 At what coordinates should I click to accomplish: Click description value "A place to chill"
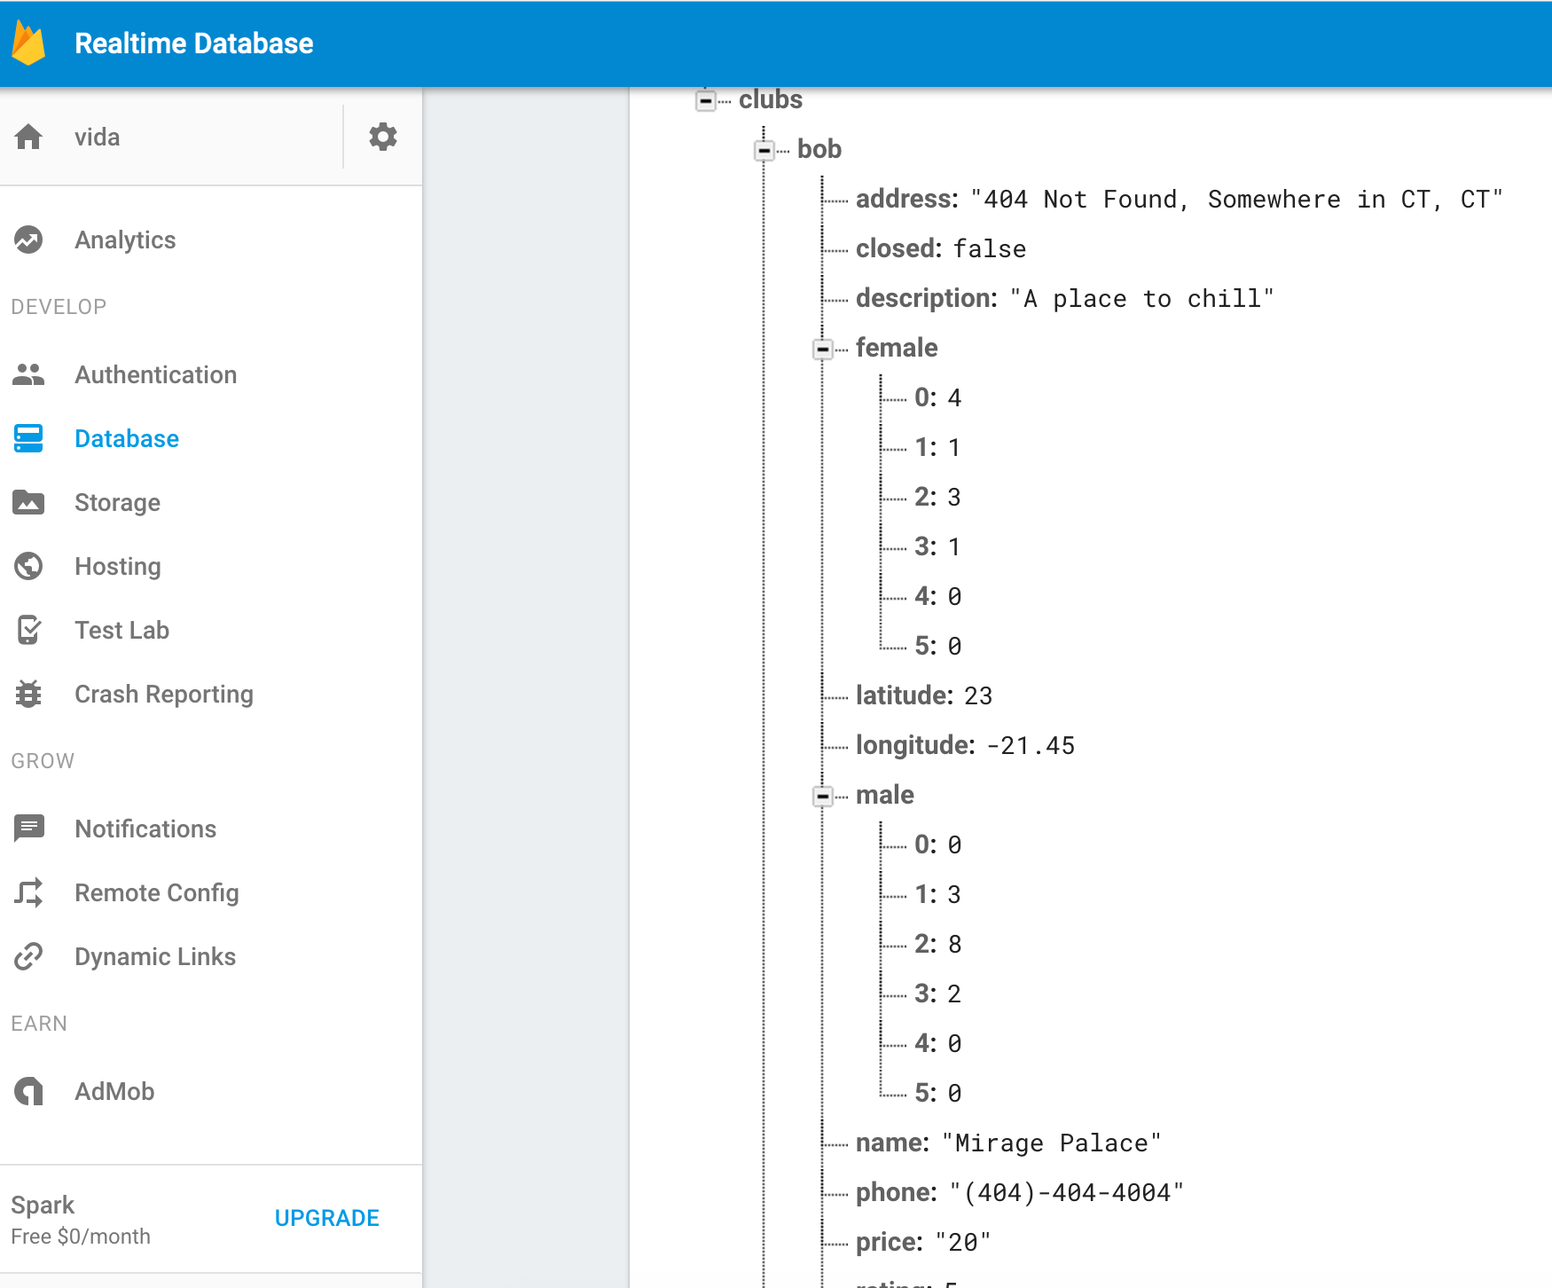click(1142, 298)
